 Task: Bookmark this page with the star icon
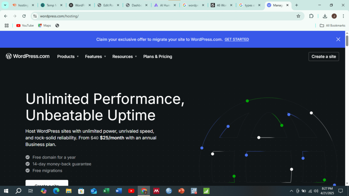[x=298, y=16]
